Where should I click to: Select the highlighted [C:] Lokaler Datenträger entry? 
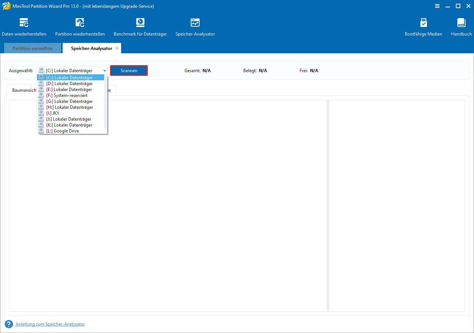coord(70,77)
